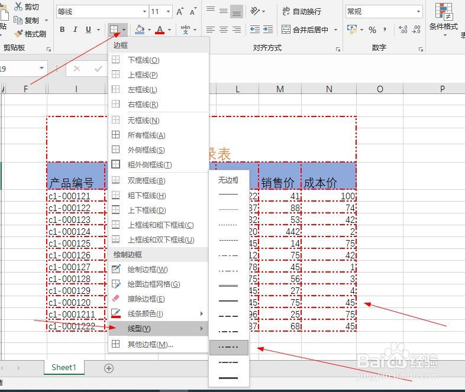Screen dimensions: 465x392
Task: Open Line Style 线型(Y) submenu
Action: tap(158, 328)
